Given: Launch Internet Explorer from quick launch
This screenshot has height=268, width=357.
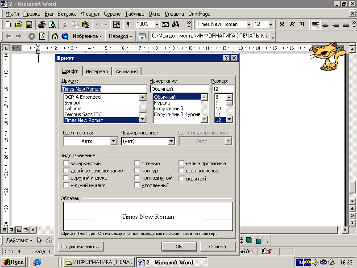Looking at the screenshot, I should pyautogui.click(x=37, y=262).
